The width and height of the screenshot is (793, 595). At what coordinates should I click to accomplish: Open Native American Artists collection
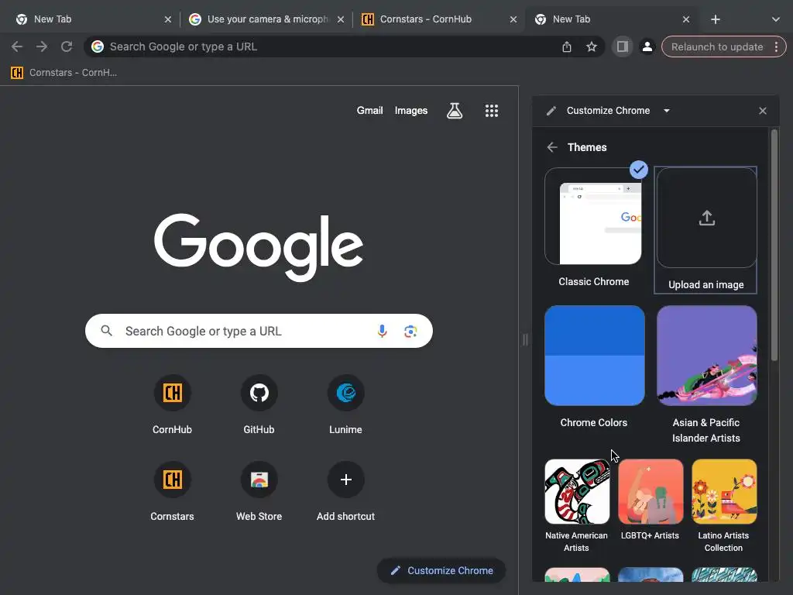(x=576, y=506)
